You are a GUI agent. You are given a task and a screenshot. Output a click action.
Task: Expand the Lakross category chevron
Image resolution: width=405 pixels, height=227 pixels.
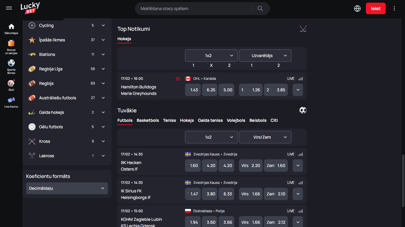(x=103, y=156)
